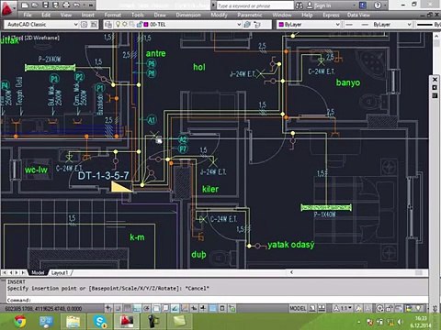441x330 pixels.
Task: Open Quick View Drawings in status bar
Action: pyautogui.click(x=322, y=308)
